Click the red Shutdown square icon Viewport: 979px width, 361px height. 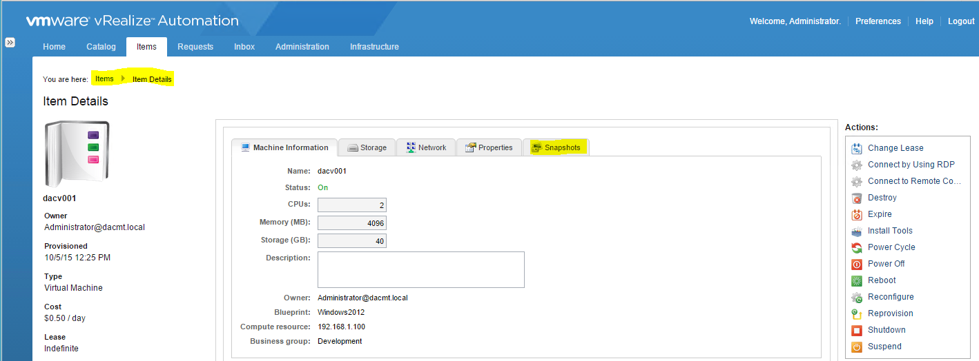pos(857,330)
